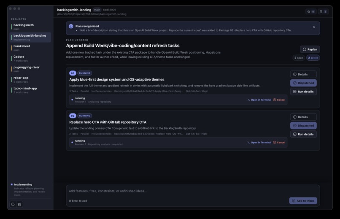The image size is (340, 219).
Task: Click the RUNNING badge on package 02
Action: [x=84, y=116]
